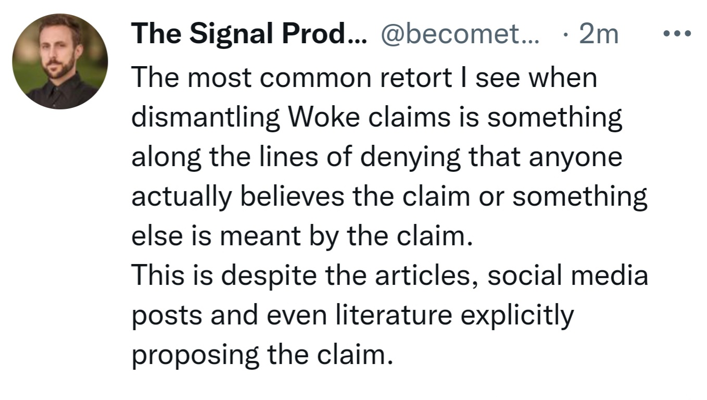This screenshot has height=400, width=707.
Task: Open the author's profile picture
Action: coord(60,61)
